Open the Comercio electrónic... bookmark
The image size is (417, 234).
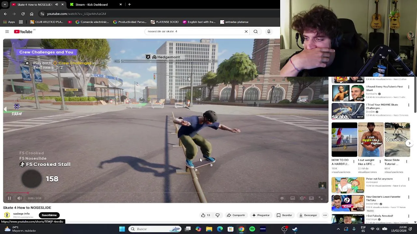tap(92, 22)
